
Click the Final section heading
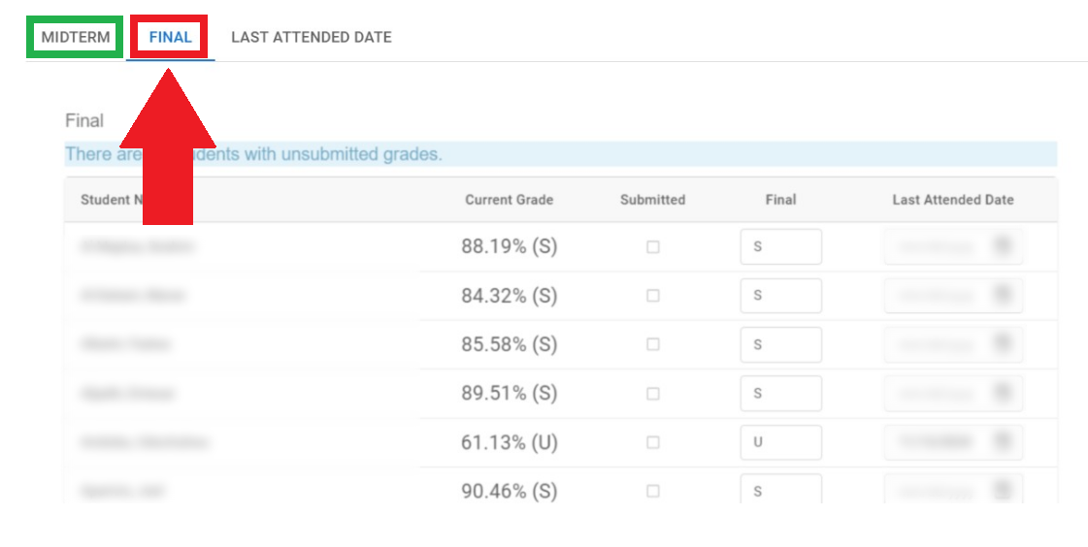84,120
